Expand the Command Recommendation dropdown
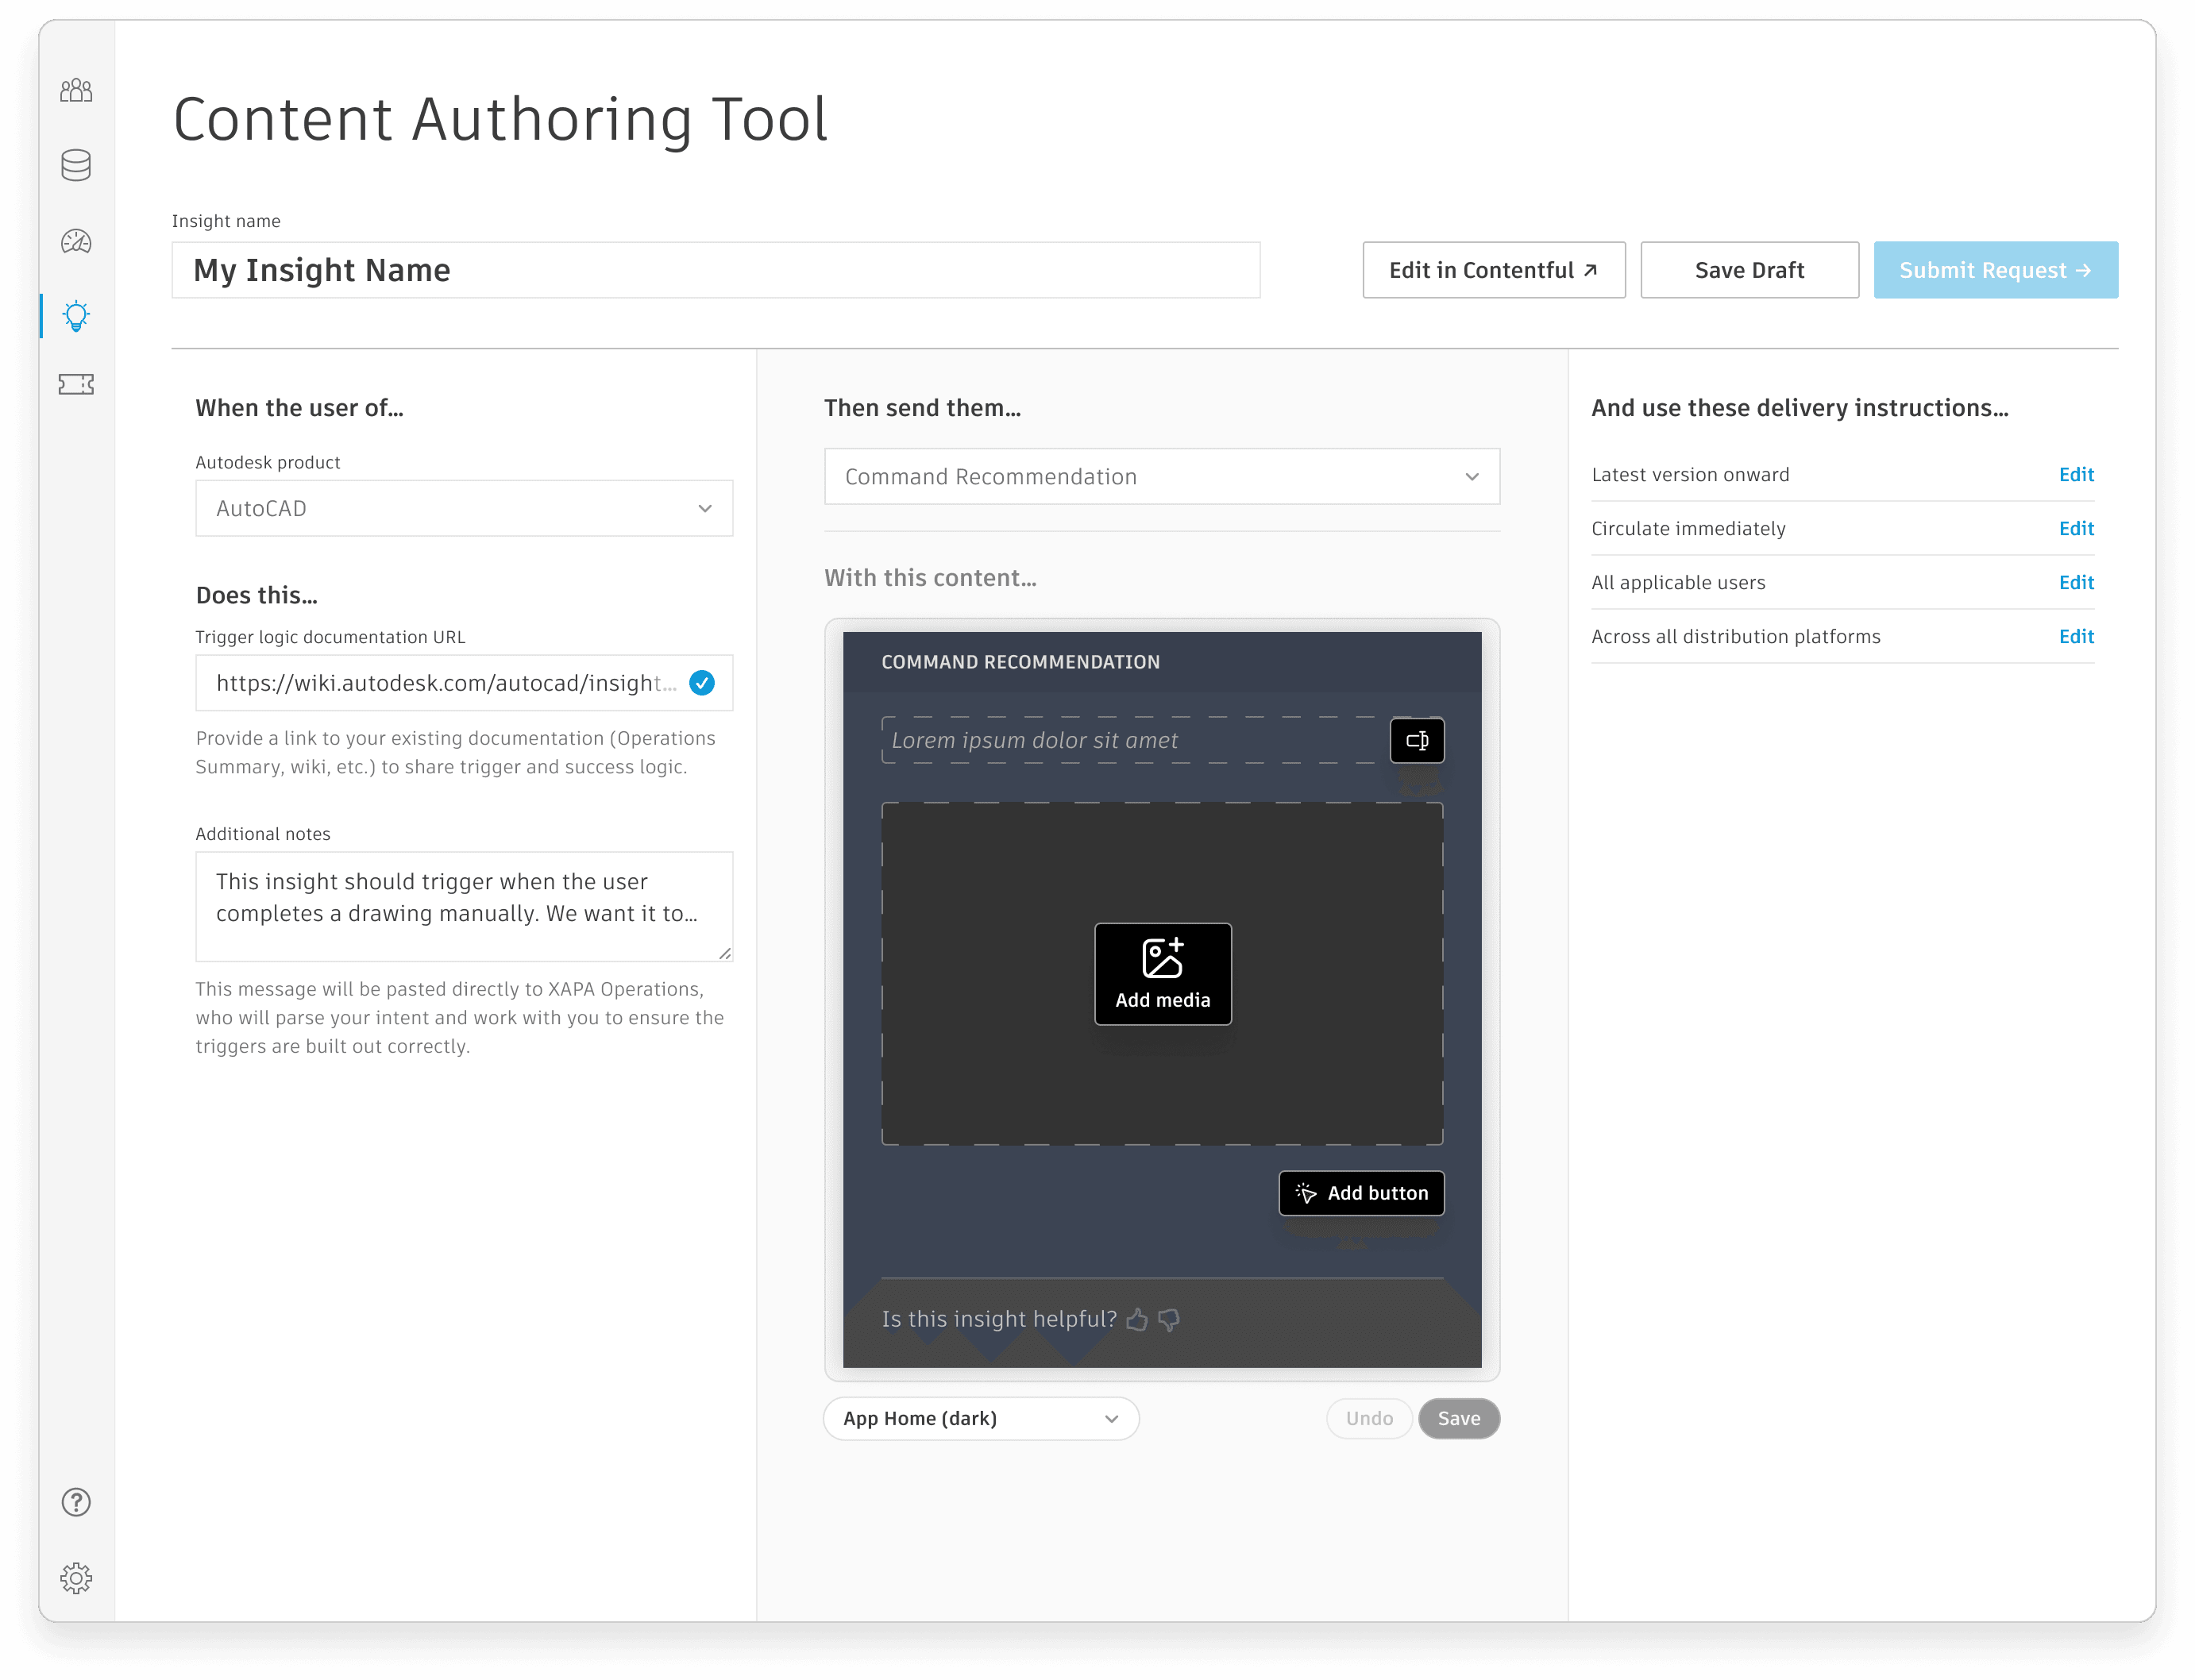This screenshot has width=2195, height=1680. click(x=1162, y=476)
